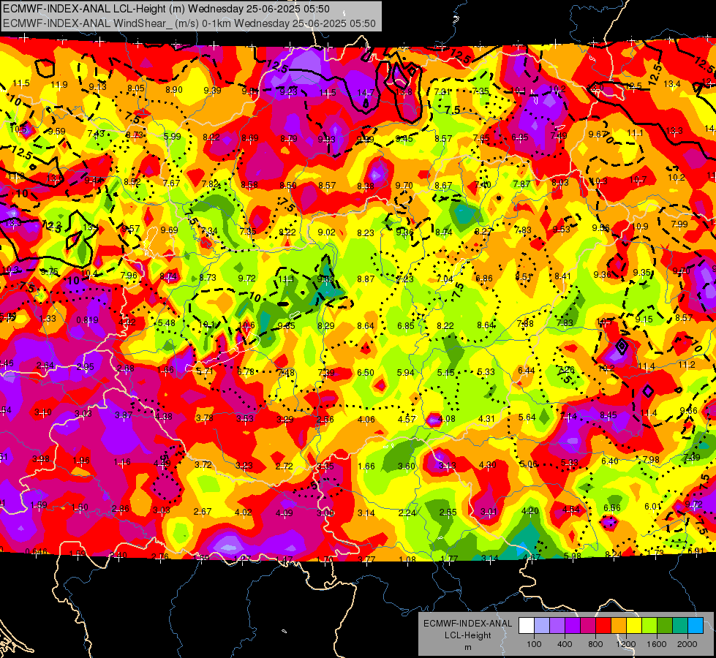The width and height of the screenshot is (716, 658).
Task: Click the wind shear value '8.87'
Action: point(366,279)
